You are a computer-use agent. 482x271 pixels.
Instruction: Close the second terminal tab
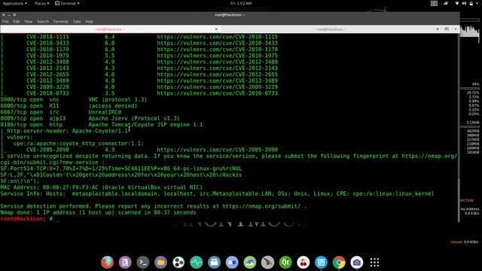tap(438, 29)
